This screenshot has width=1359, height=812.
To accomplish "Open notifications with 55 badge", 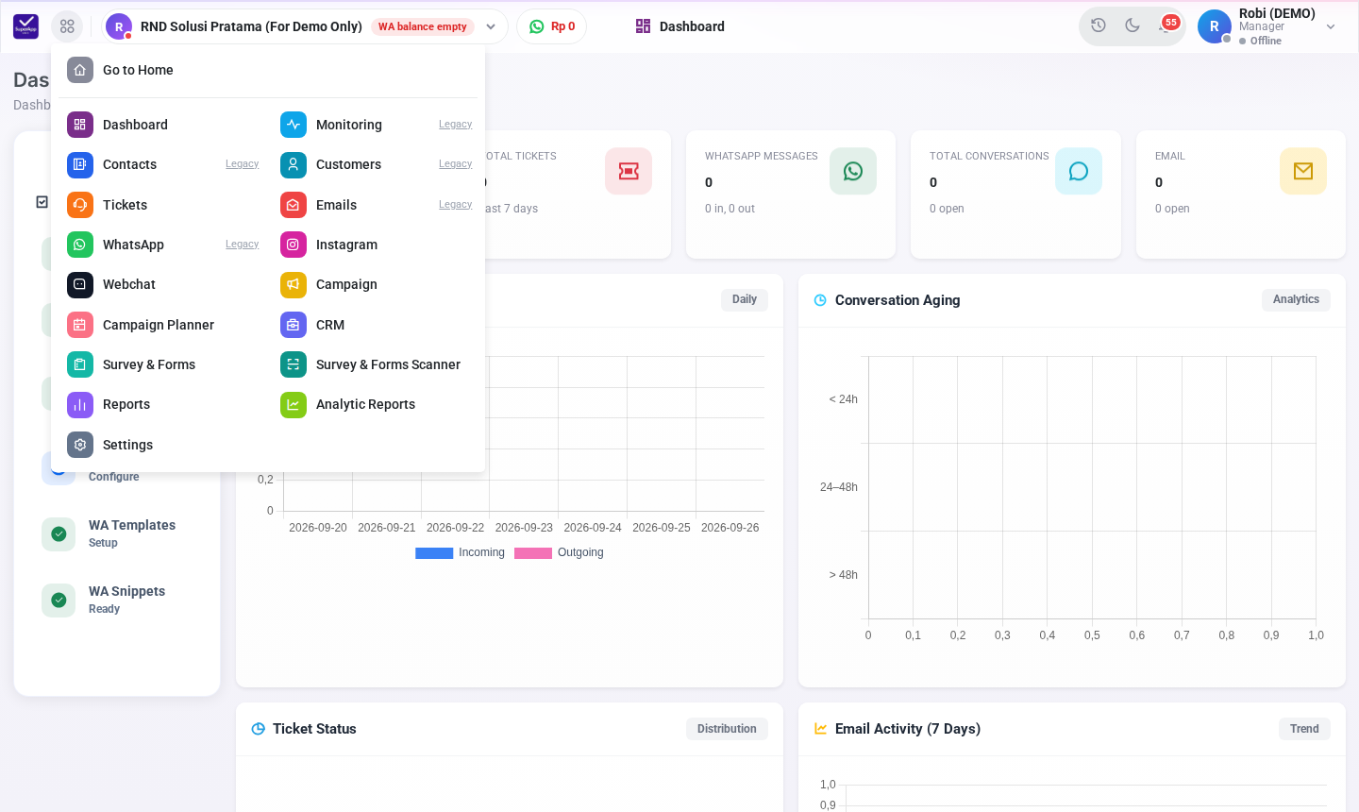I will (1167, 25).
